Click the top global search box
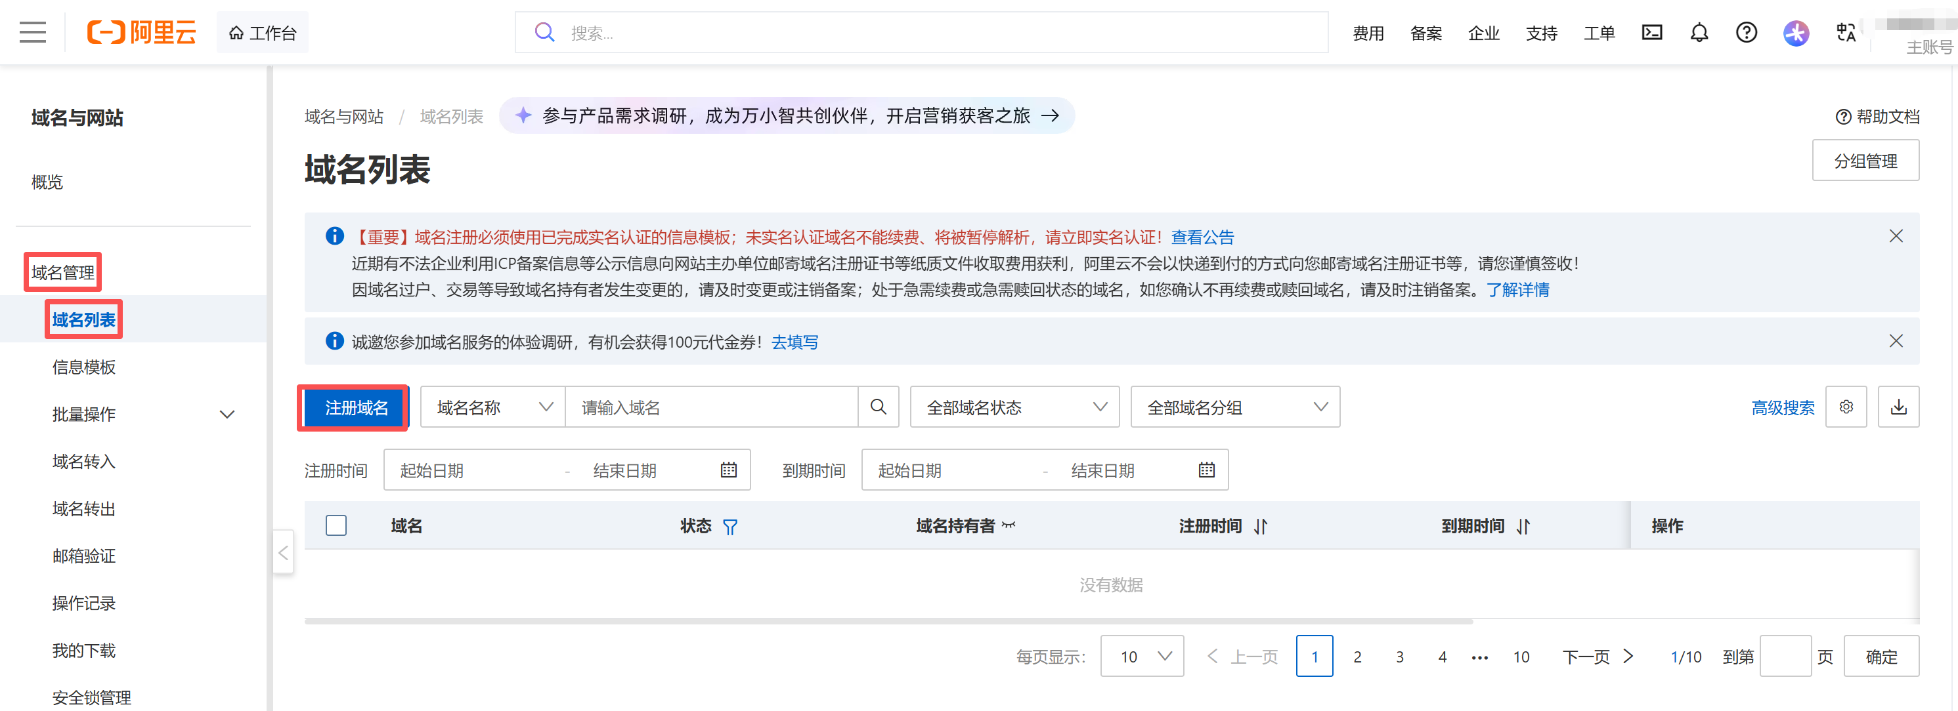 click(921, 33)
